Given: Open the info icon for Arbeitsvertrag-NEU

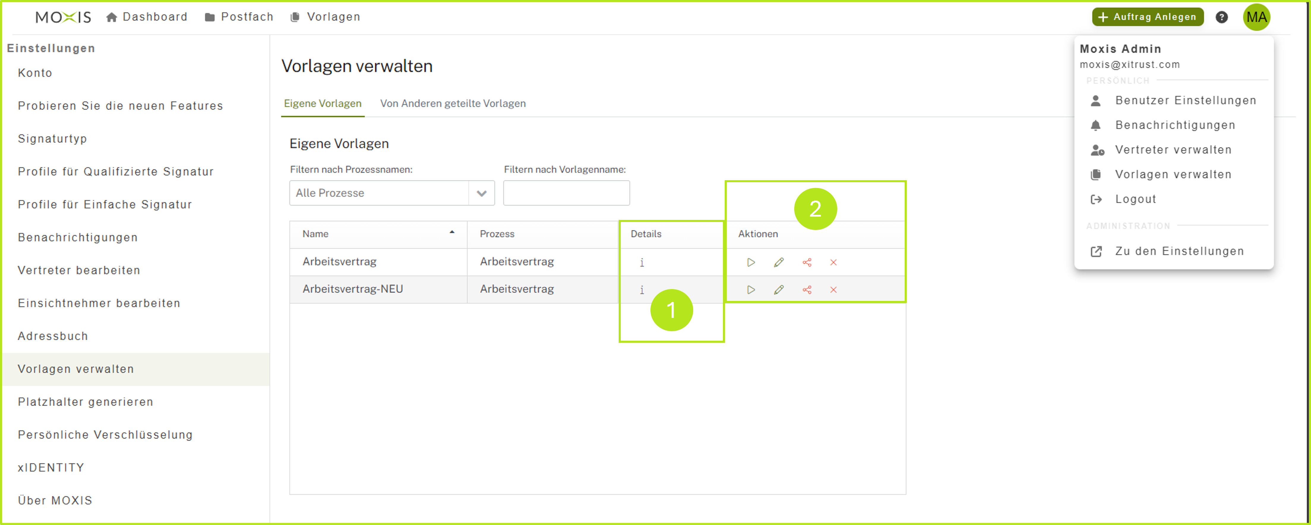Looking at the screenshot, I should click(642, 289).
